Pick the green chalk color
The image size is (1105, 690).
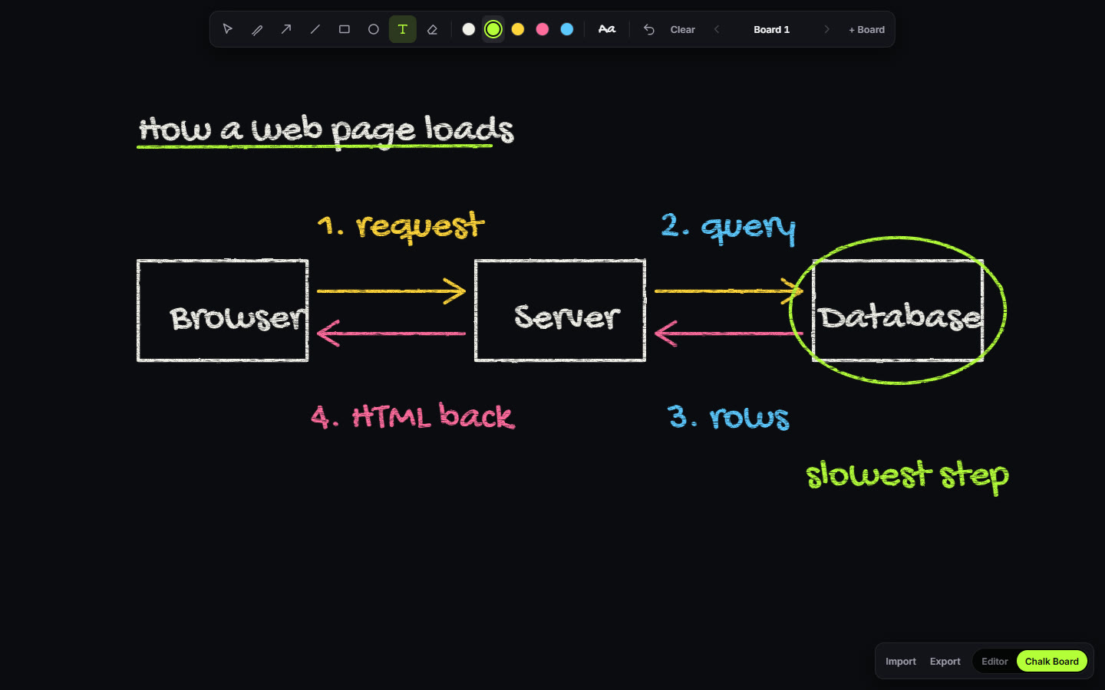(x=493, y=29)
